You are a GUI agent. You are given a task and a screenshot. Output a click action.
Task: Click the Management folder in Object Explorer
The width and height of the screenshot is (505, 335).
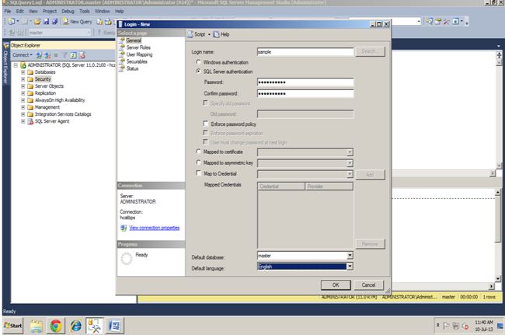(47, 107)
